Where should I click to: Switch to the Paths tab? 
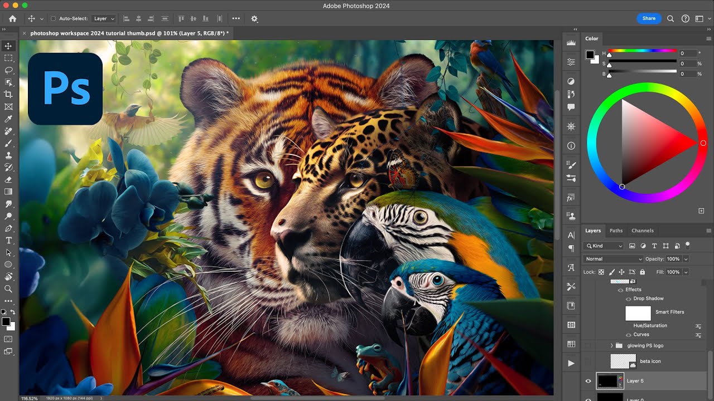click(x=616, y=231)
